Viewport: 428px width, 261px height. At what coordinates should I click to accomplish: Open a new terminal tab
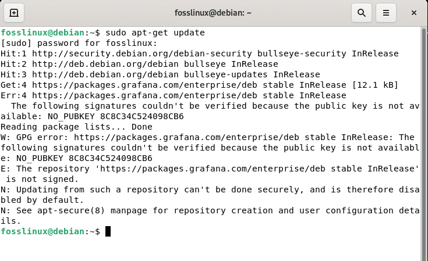[14, 12]
